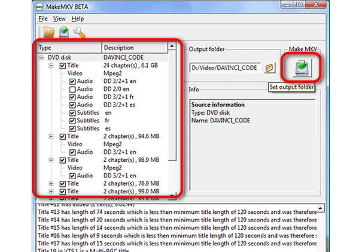The image size is (359, 252).
Task: Click the set output folder browse icon
Action: coord(269,68)
